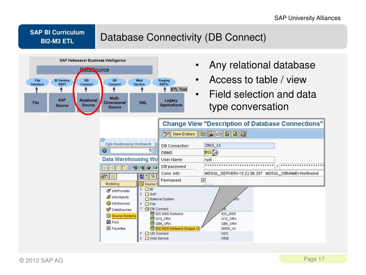The image size is (366, 275).
Task: Click the Q12_ORA source system icon
Action: (152, 219)
